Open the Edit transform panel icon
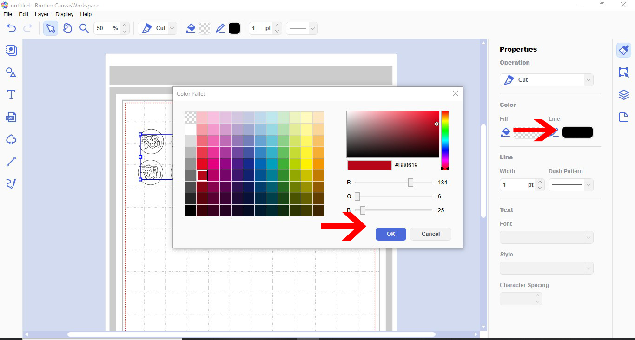This screenshot has width=635, height=340. point(624,72)
